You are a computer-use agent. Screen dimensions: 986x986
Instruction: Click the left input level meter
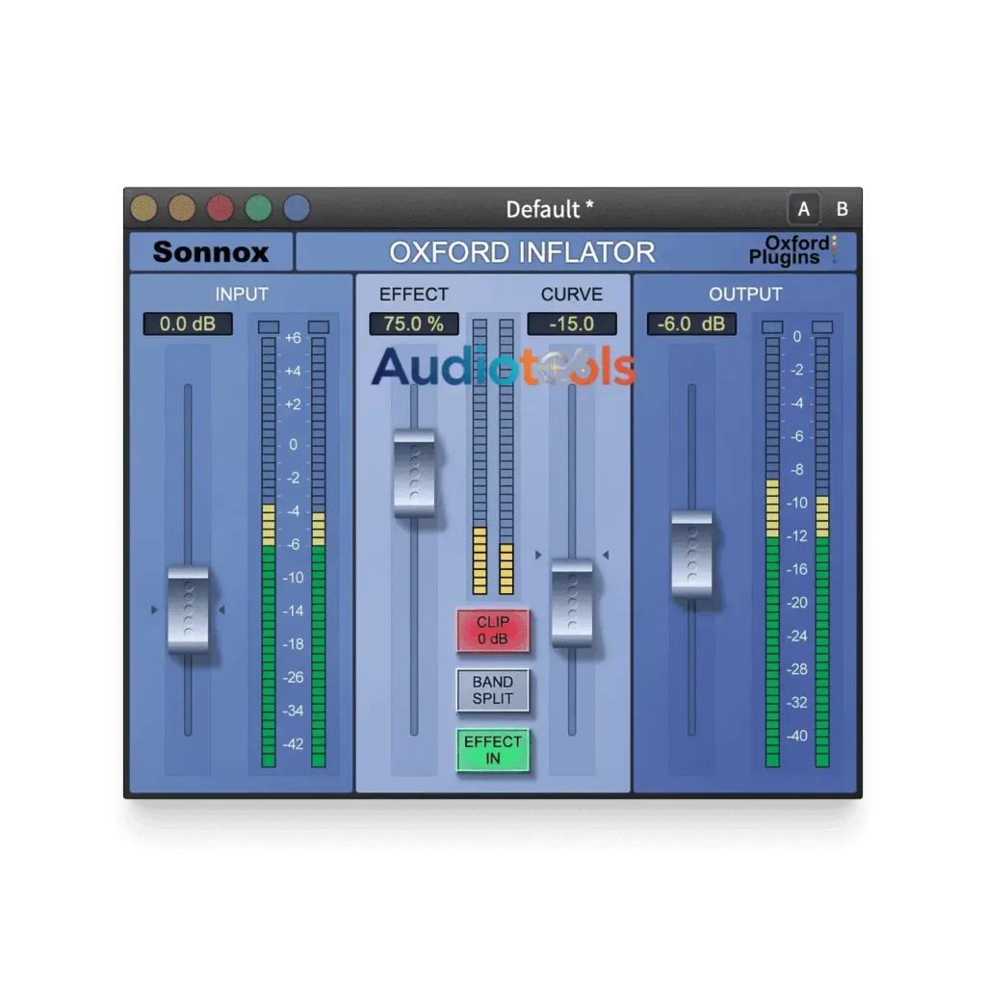click(269, 552)
